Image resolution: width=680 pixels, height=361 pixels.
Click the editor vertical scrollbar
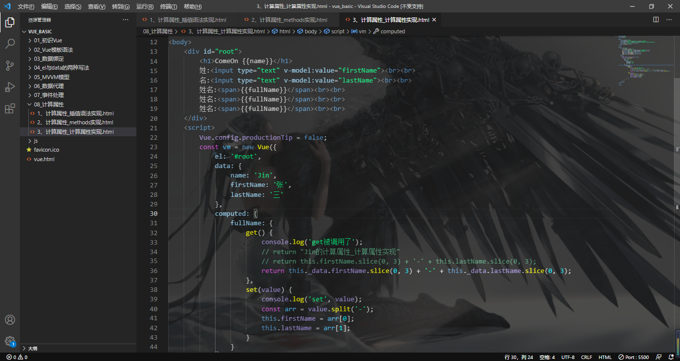coord(677,194)
